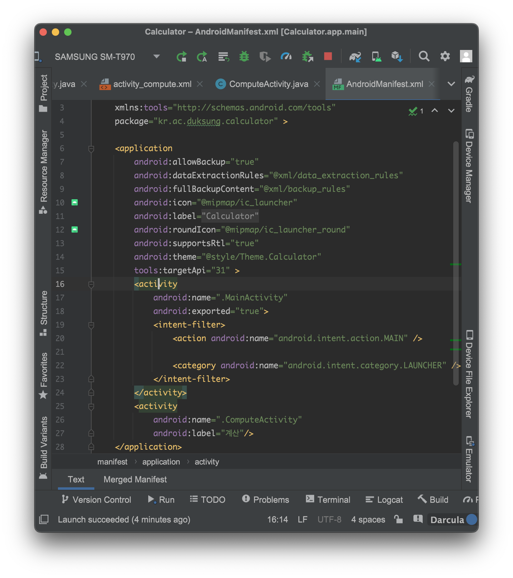Image resolution: width=513 pixels, height=578 pixels.
Task: Click the 'activity' breadcrumb
Action: [207, 462]
